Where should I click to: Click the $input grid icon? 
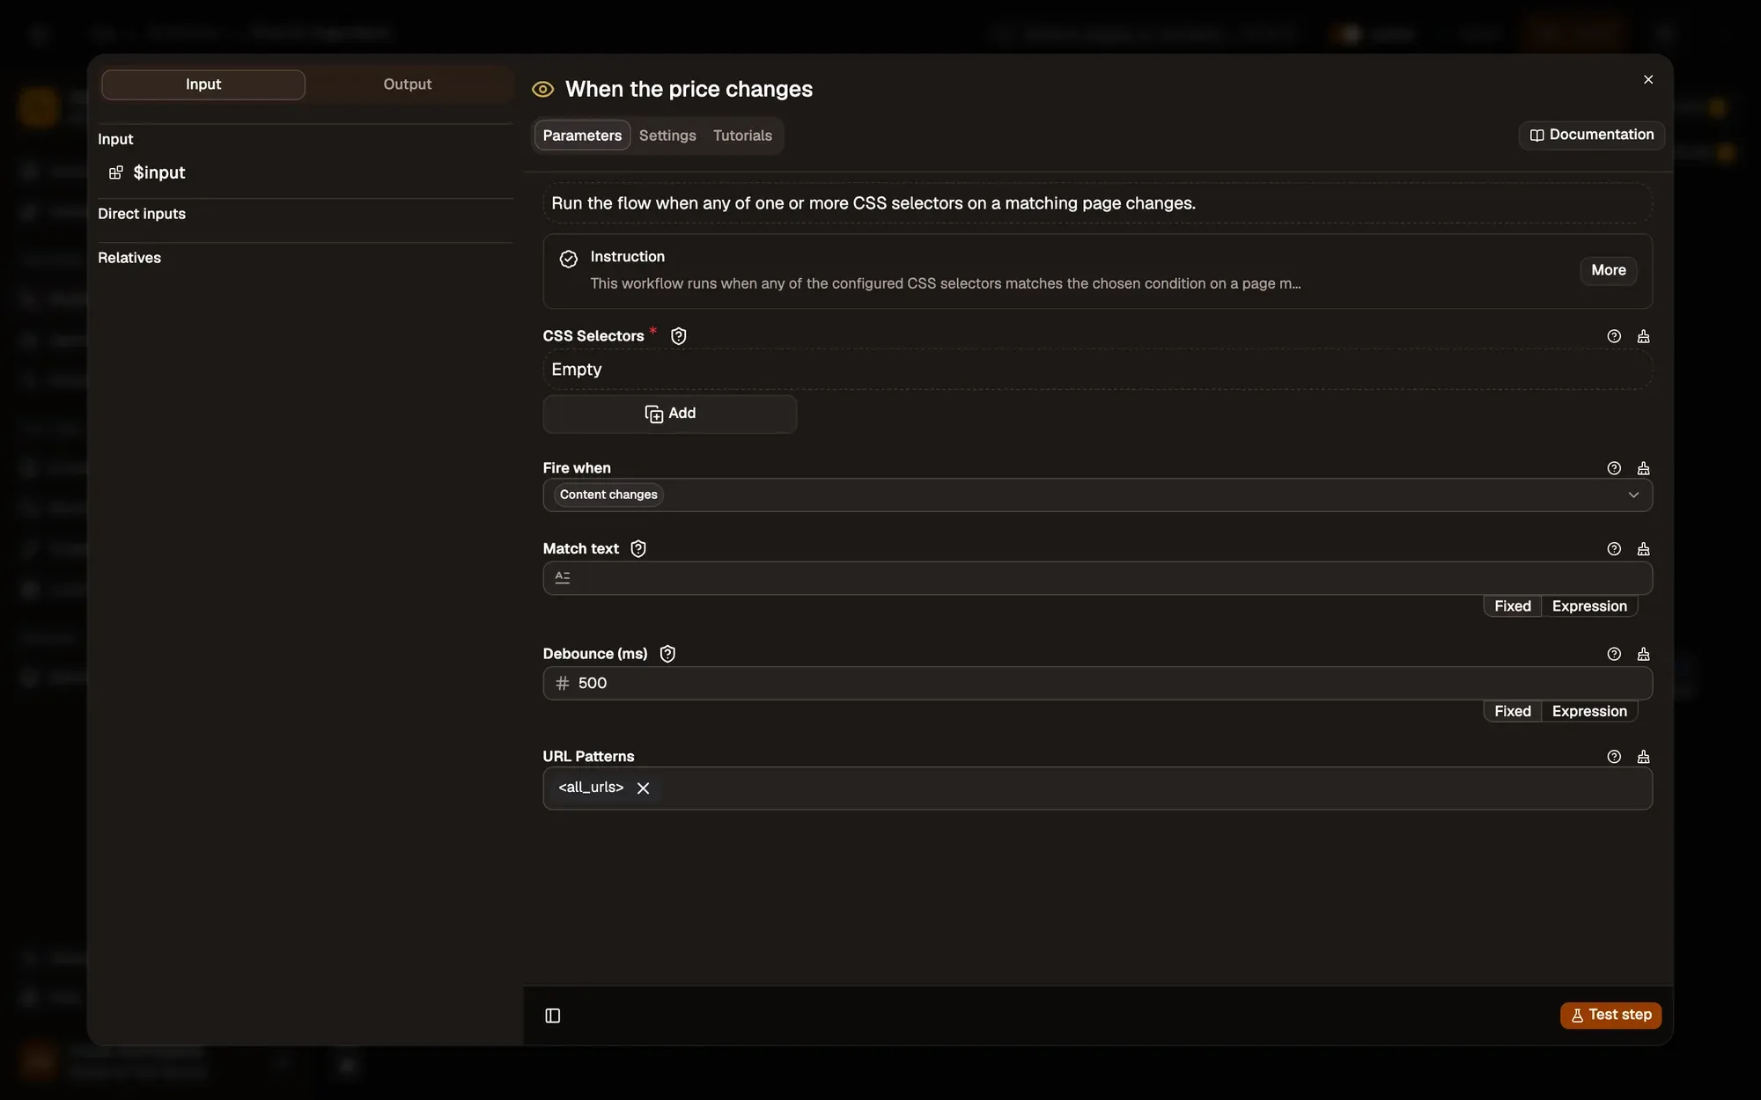click(115, 172)
